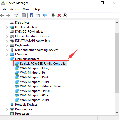Collapse the Network adapters node

tap(7, 59)
